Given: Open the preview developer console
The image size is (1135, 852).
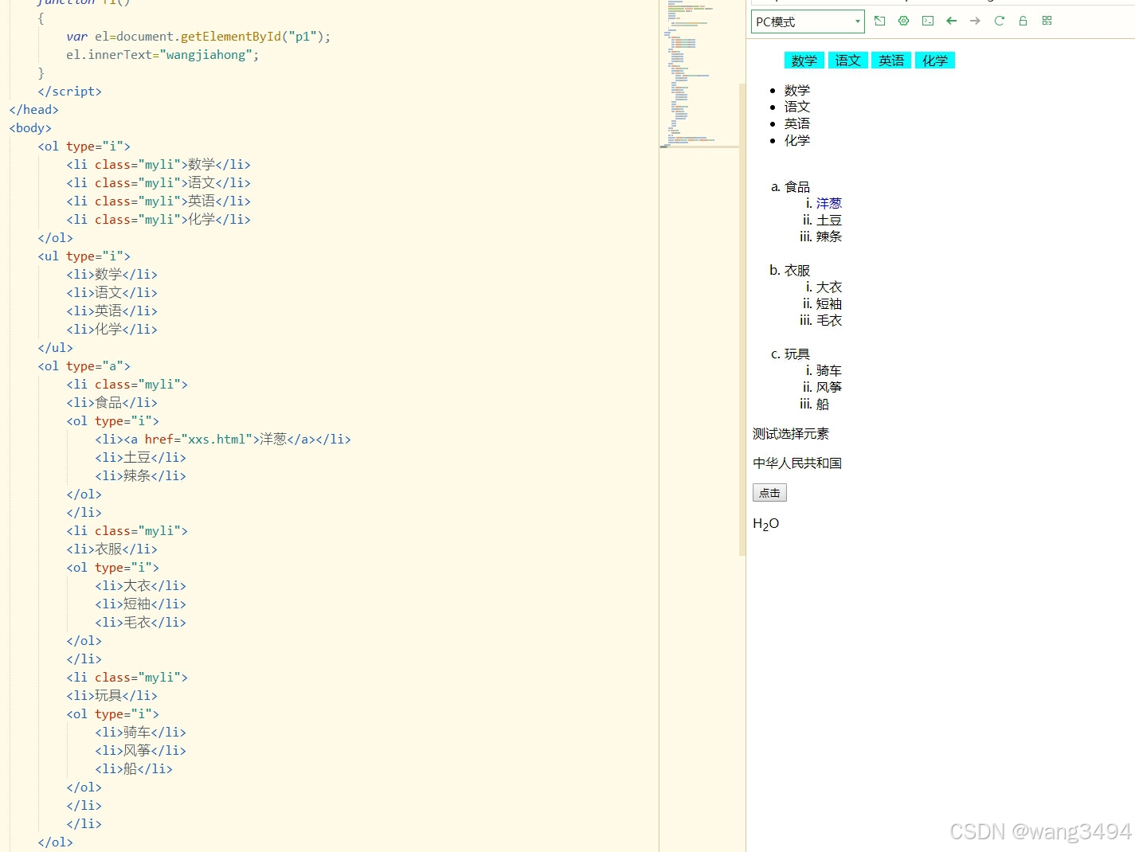Looking at the screenshot, I should (x=928, y=21).
